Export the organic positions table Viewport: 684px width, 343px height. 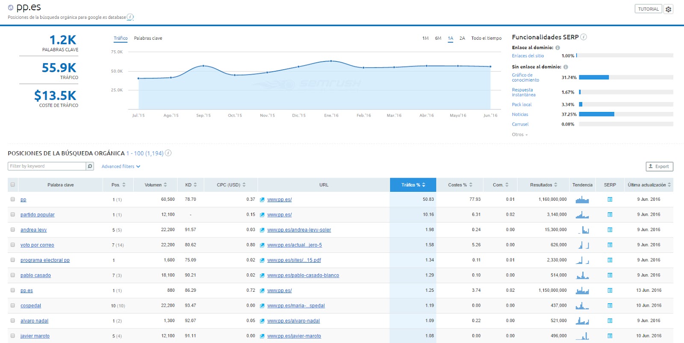(x=659, y=167)
